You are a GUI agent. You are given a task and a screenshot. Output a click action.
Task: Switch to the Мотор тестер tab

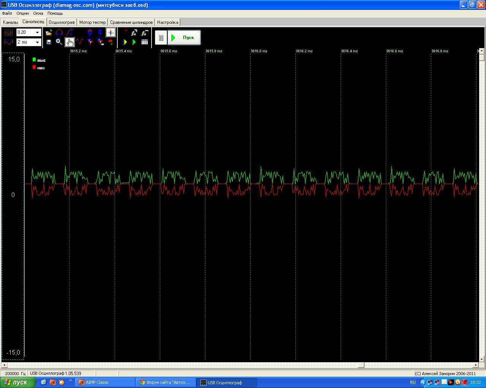coord(92,22)
